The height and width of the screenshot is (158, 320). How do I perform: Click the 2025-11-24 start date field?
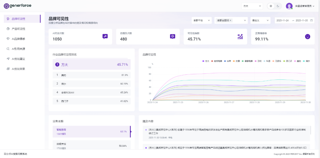point(282,20)
